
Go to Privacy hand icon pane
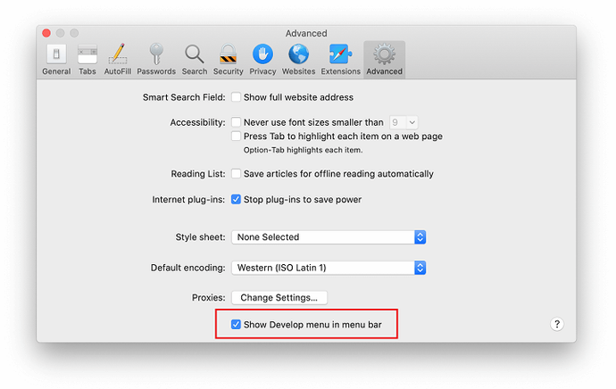pos(262,59)
